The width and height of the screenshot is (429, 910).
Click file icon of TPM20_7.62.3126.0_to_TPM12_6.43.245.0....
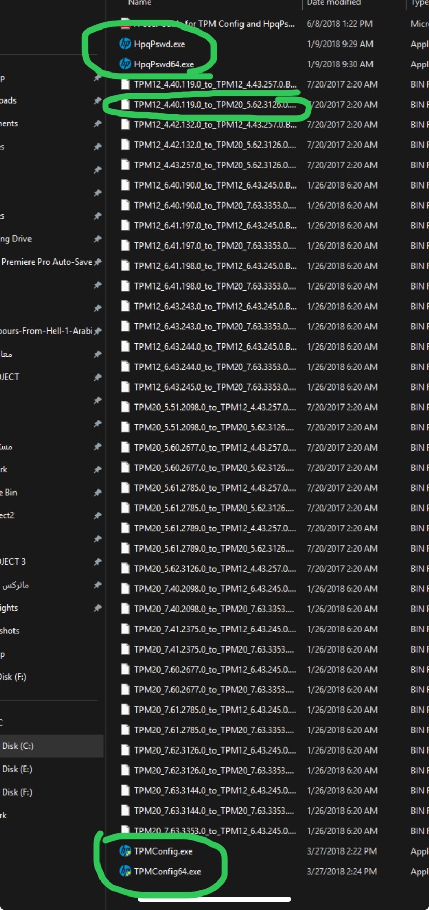point(125,750)
